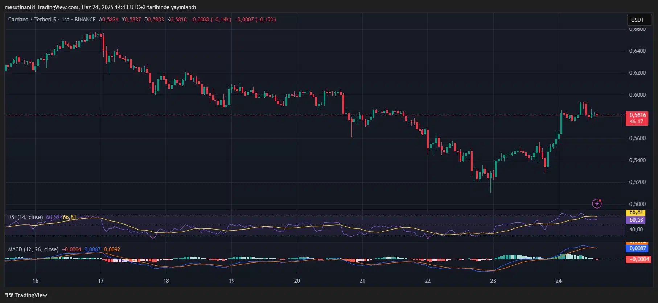
Task: Click the Cardano / TetherUS symbol title
Action: point(32,20)
